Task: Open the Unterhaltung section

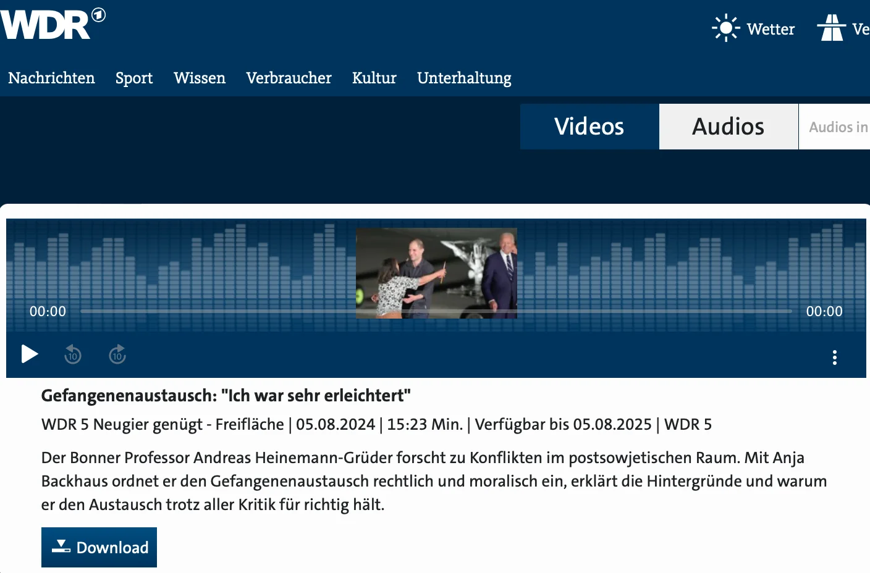Action: coord(465,78)
